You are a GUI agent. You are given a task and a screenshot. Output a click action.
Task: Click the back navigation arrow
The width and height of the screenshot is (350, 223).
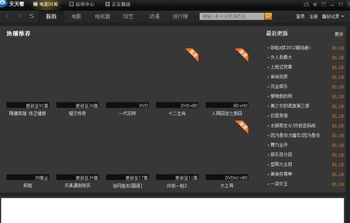8,16
